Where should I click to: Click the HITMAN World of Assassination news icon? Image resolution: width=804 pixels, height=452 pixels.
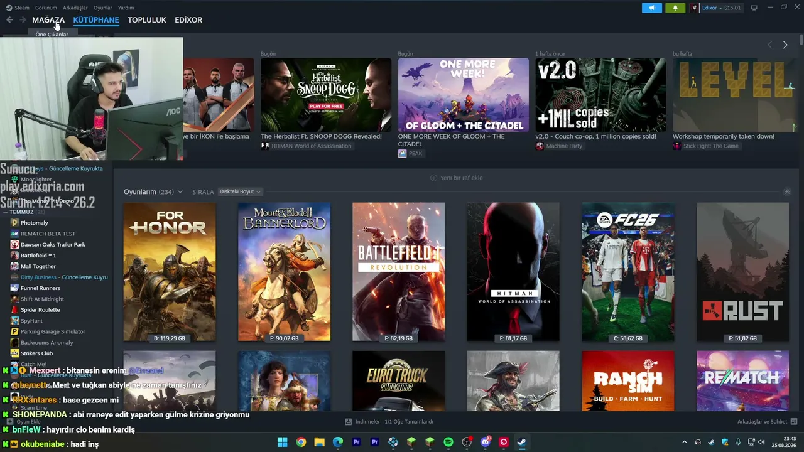[x=265, y=146]
